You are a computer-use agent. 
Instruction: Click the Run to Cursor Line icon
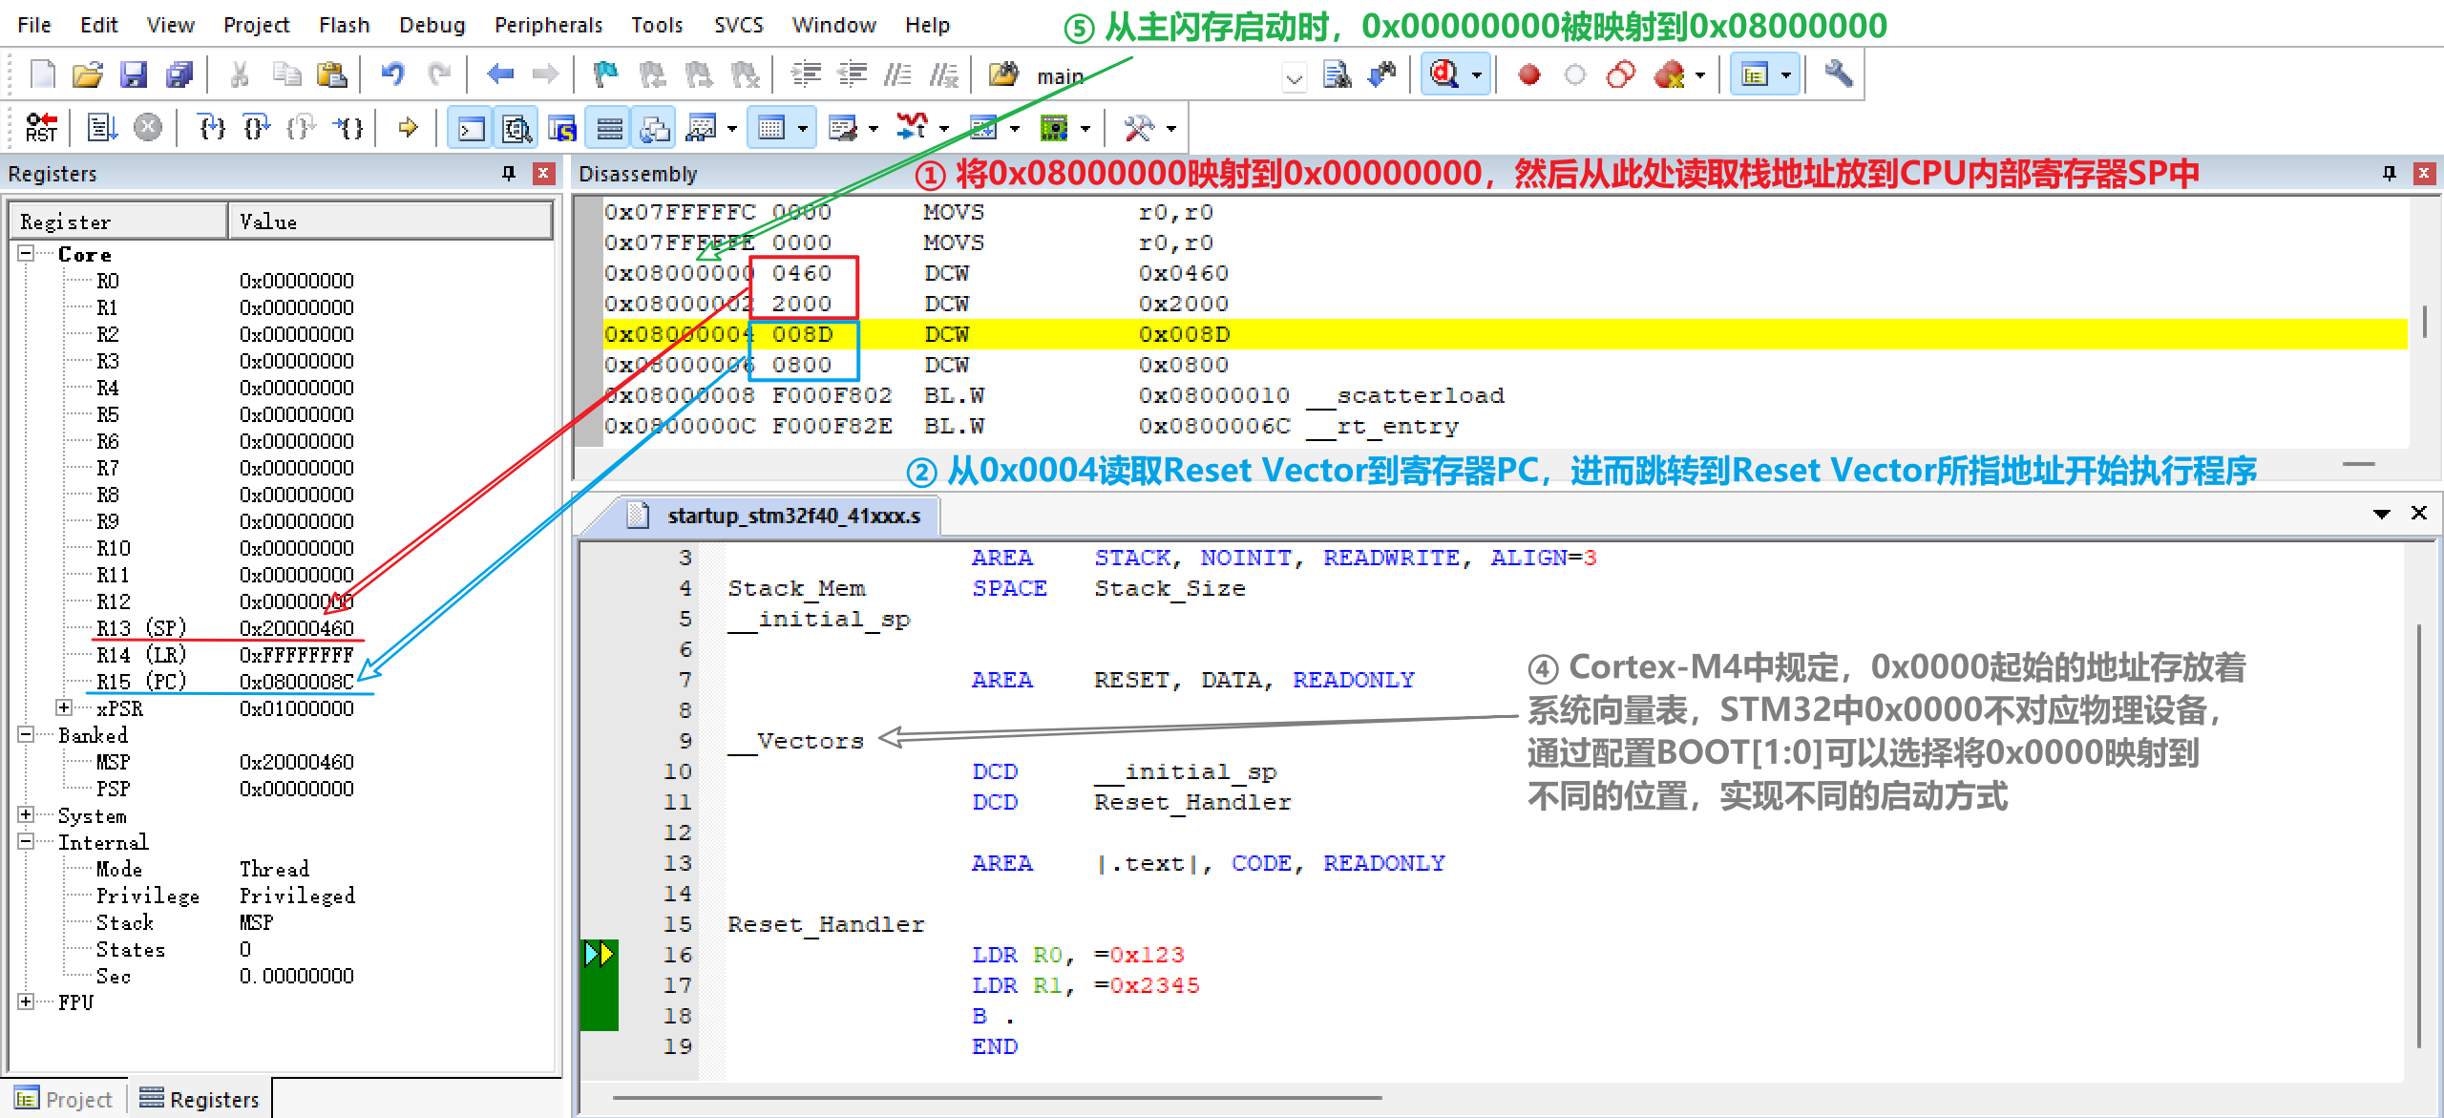[x=348, y=127]
